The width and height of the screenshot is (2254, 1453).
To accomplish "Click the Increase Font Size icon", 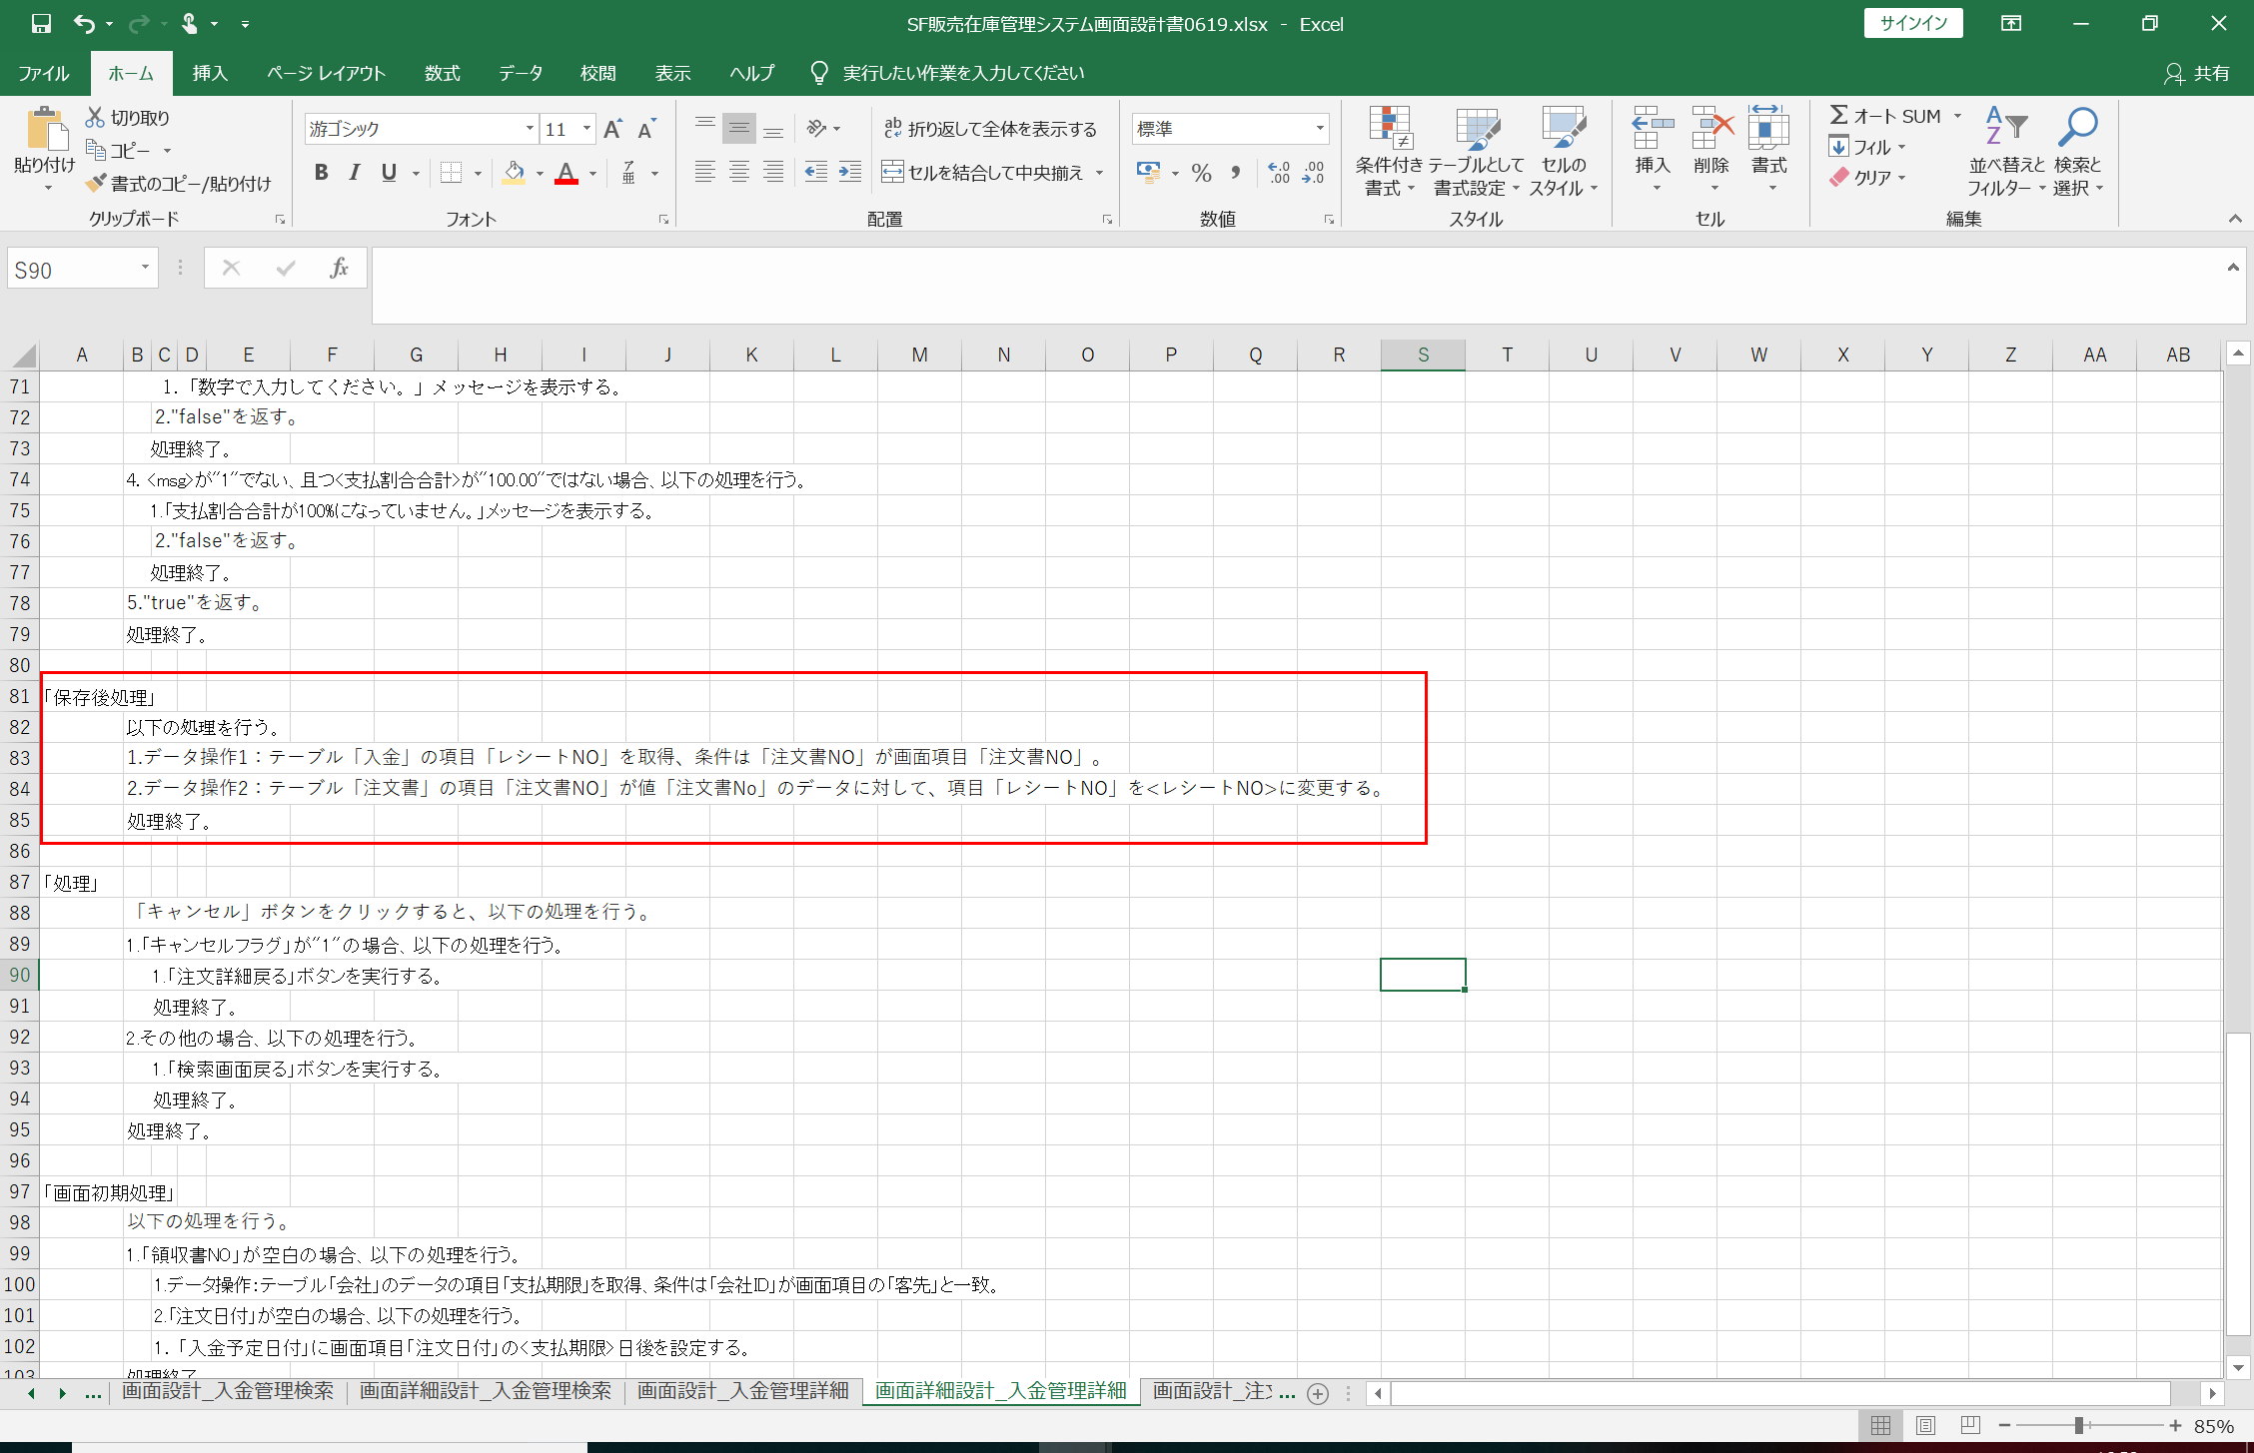I will [x=612, y=129].
